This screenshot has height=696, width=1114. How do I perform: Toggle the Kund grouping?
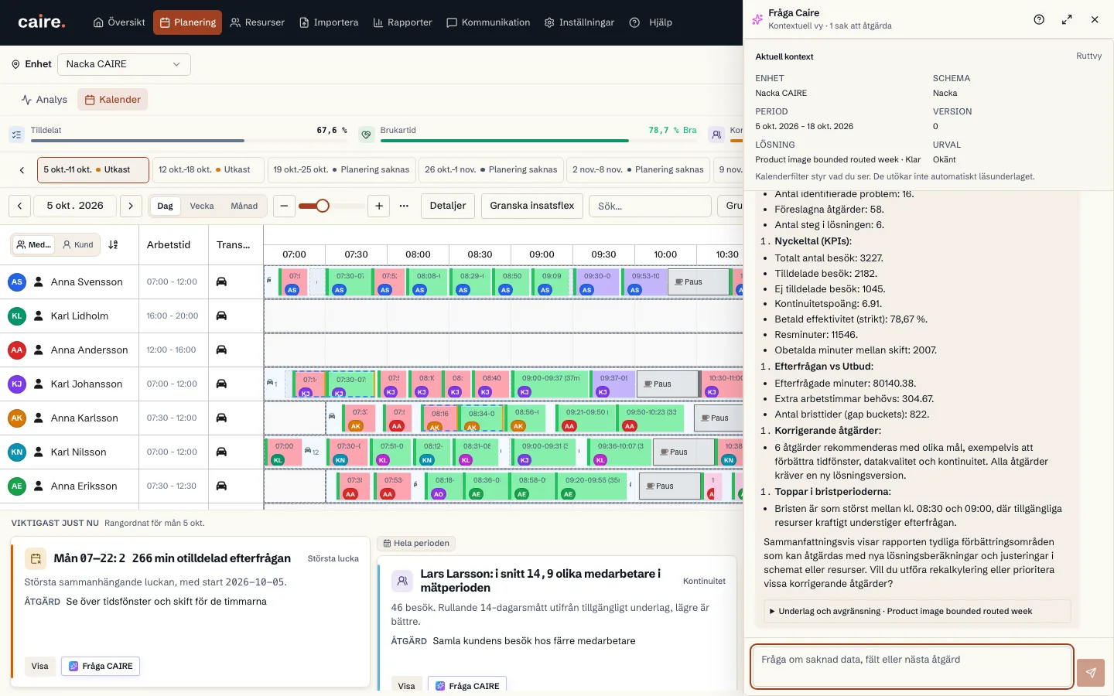(78, 245)
